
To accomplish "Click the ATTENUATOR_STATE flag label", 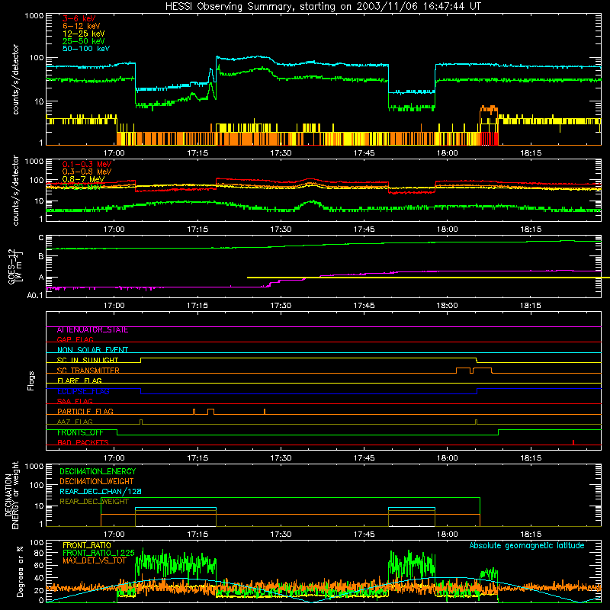I will (92, 330).
